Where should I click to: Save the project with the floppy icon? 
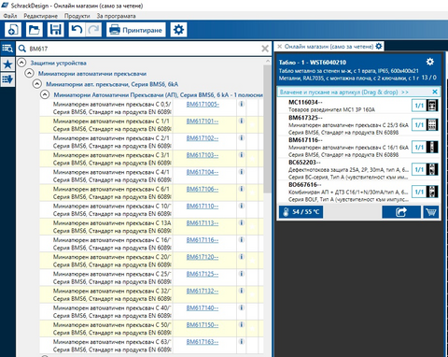pyautogui.click(x=55, y=30)
